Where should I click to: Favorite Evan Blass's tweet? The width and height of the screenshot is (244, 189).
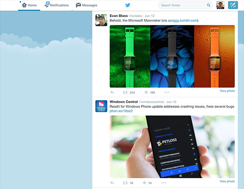click(x=146, y=92)
